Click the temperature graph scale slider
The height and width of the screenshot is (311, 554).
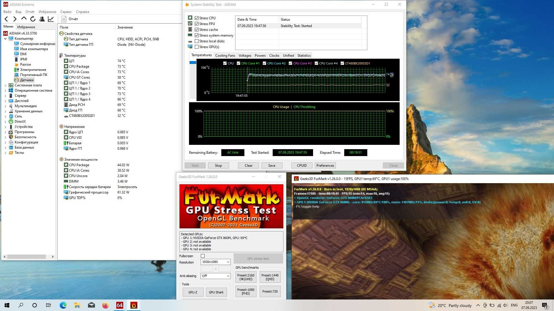(x=193, y=62)
